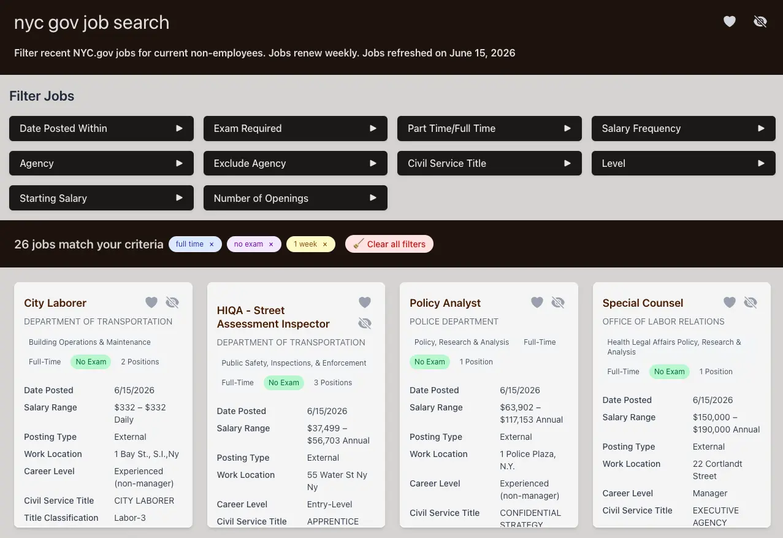Remove the 'full time' filter chip
Image resolution: width=783 pixels, height=538 pixels.
(212, 244)
